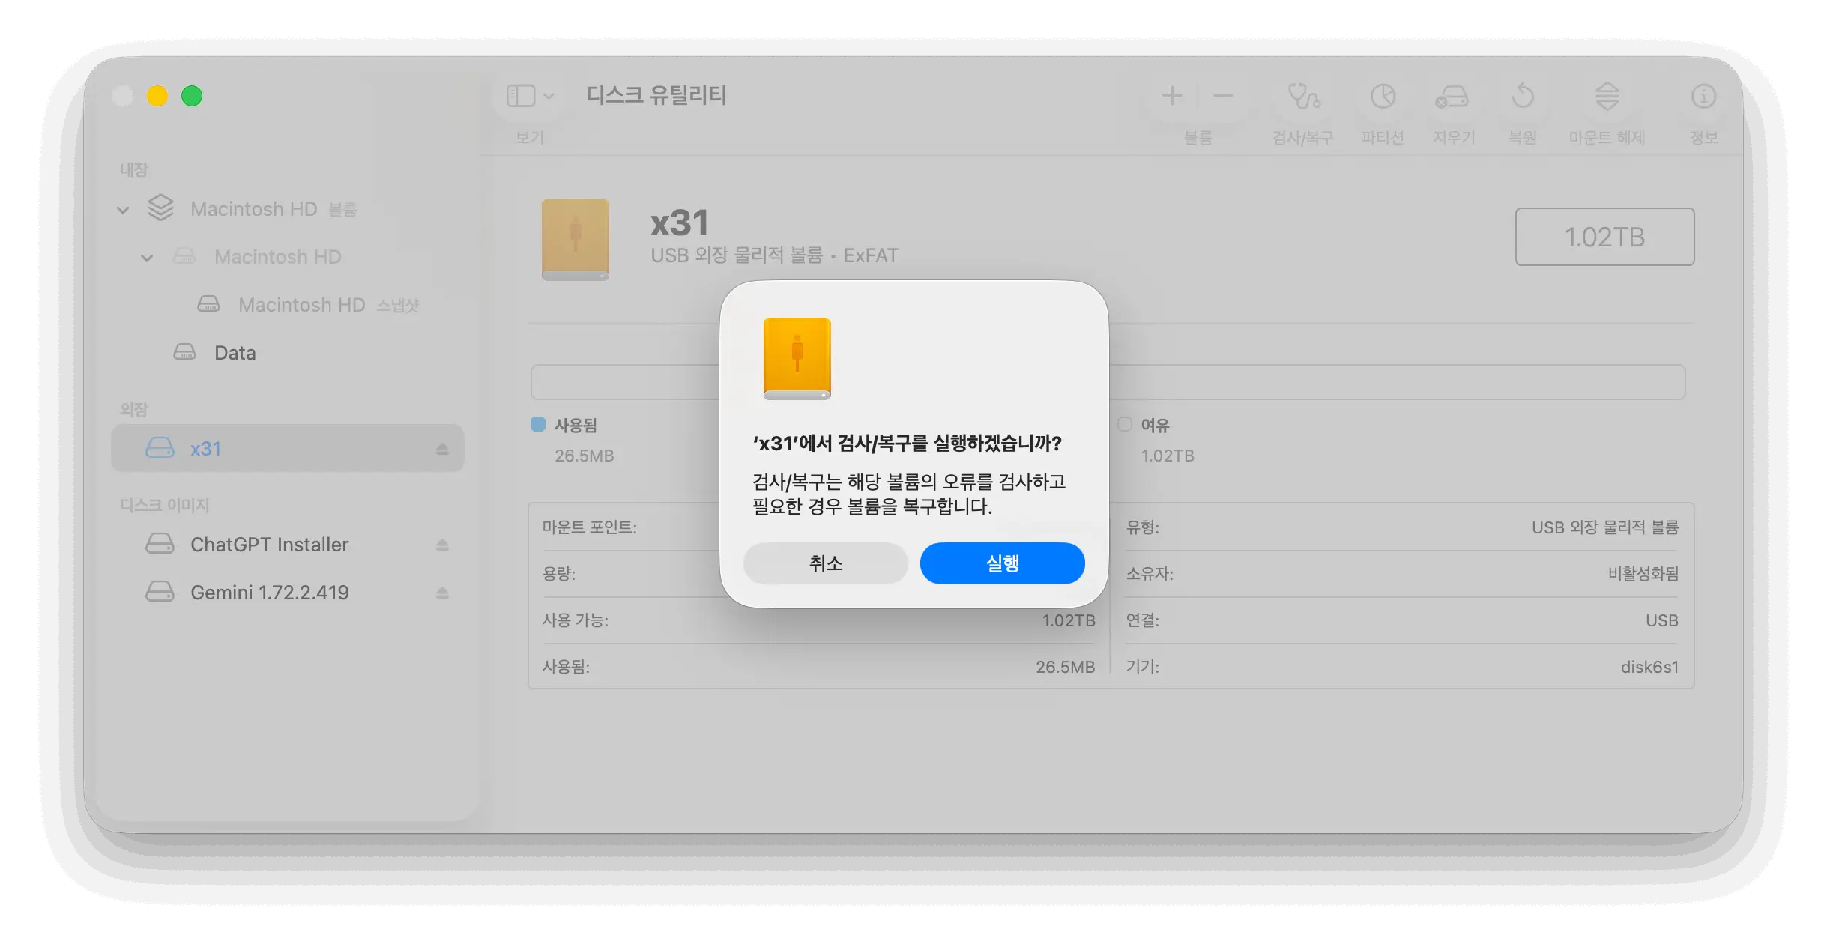This screenshot has height=944, width=1827.
Task: Select the x31 external volume
Action: (288, 448)
